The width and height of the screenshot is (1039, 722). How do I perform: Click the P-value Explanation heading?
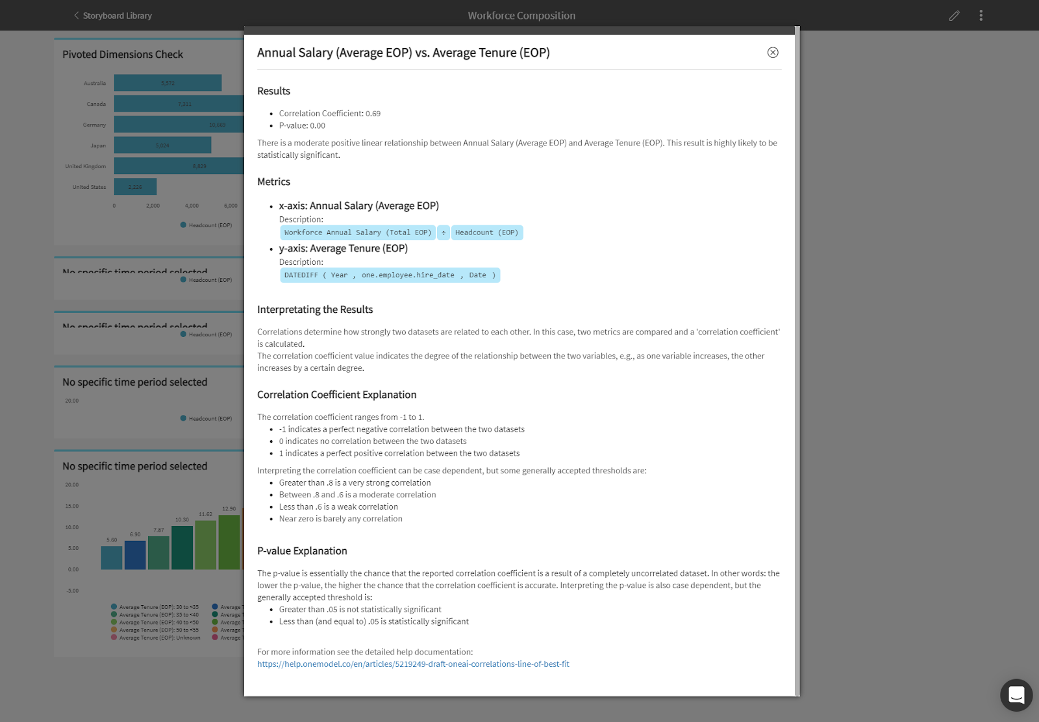tap(302, 551)
